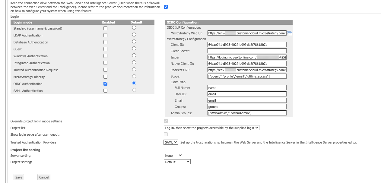Tick the LDAP Authentication enabled checkbox

pos(105,35)
